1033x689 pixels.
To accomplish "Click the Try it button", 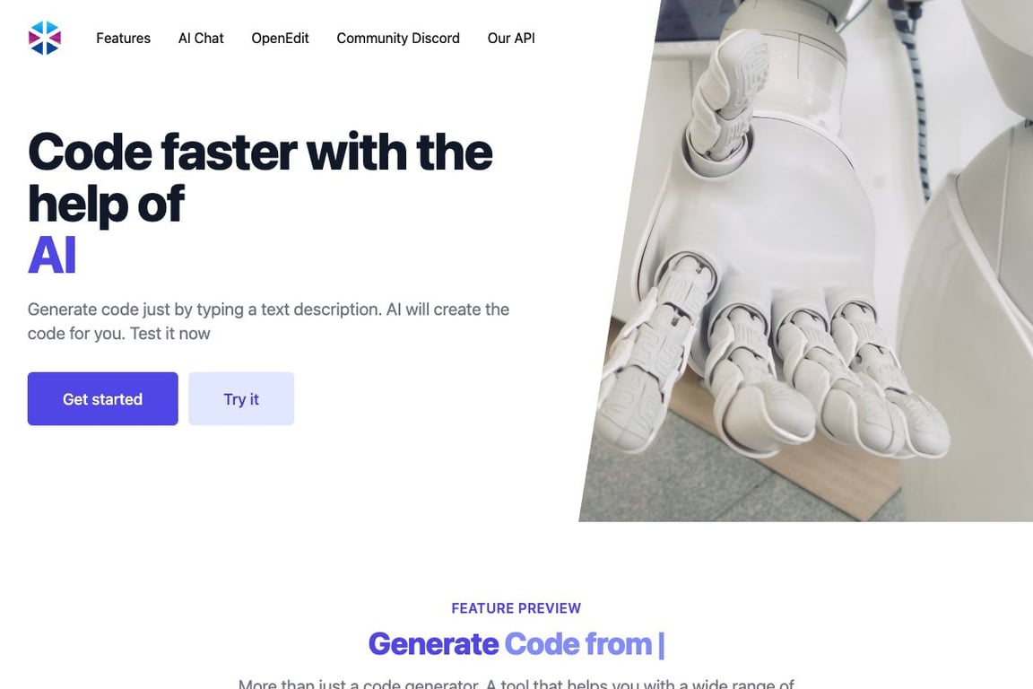I will 241,399.
